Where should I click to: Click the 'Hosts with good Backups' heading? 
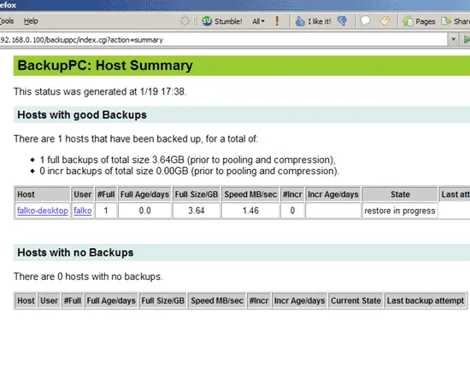[82, 115]
